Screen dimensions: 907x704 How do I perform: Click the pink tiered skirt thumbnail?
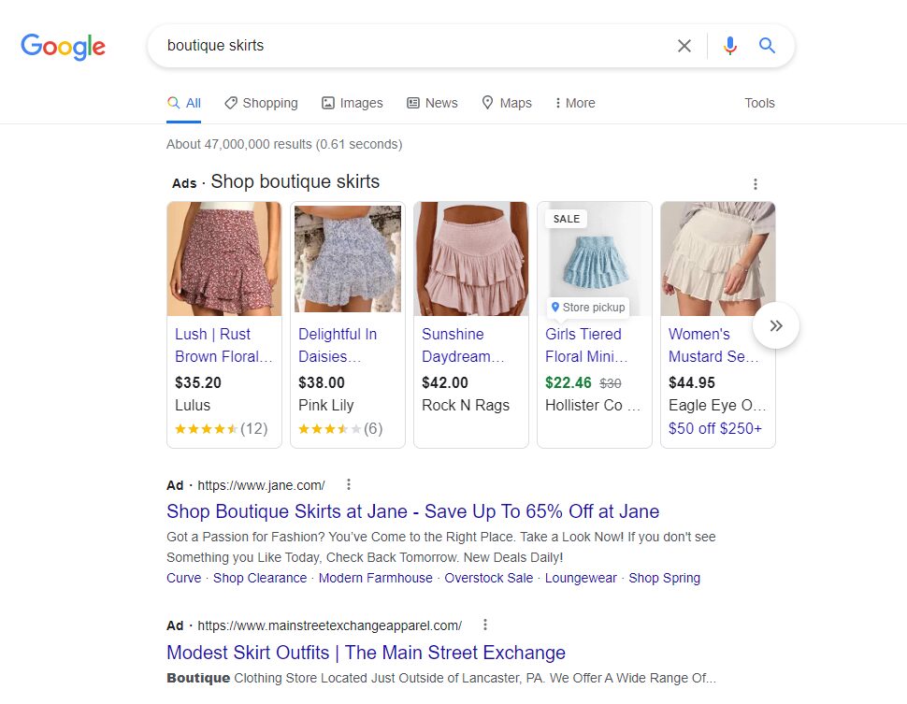(x=470, y=258)
